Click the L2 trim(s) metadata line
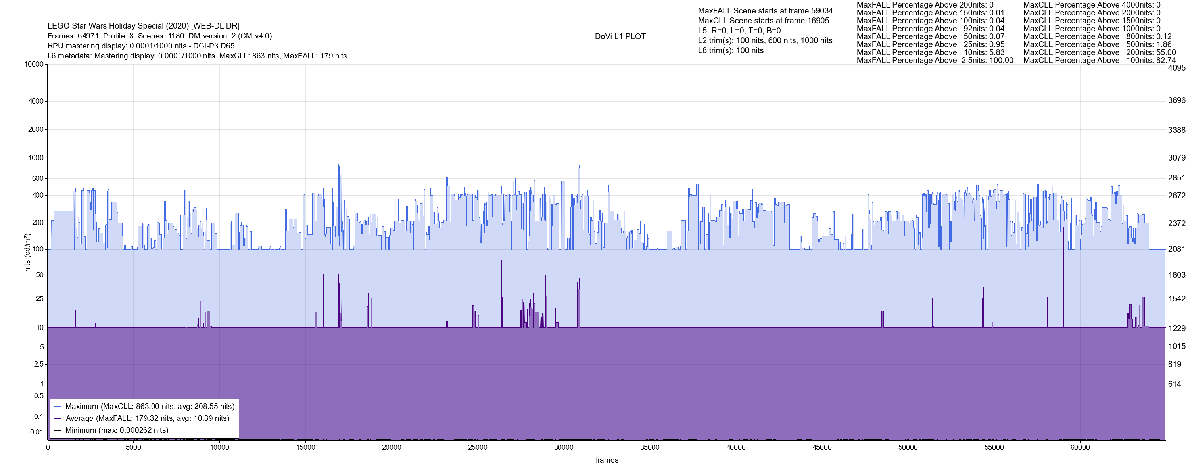This screenshot has width=1190, height=476. point(765,41)
